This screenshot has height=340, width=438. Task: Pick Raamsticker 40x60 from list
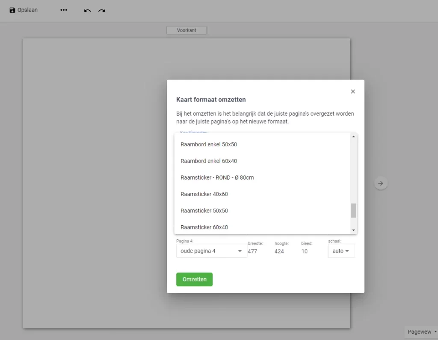tap(204, 194)
